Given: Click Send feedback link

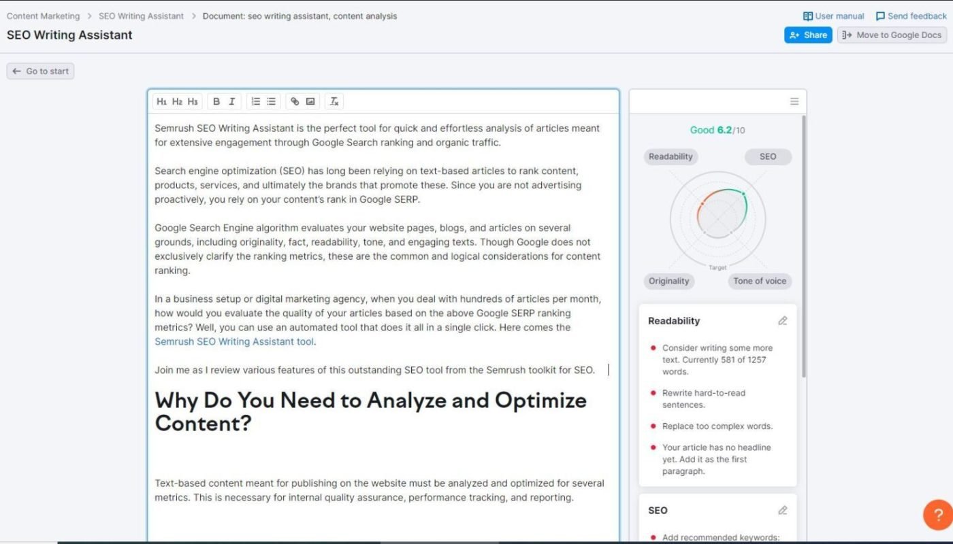Looking at the screenshot, I should pyautogui.click(x=911, y=16).
